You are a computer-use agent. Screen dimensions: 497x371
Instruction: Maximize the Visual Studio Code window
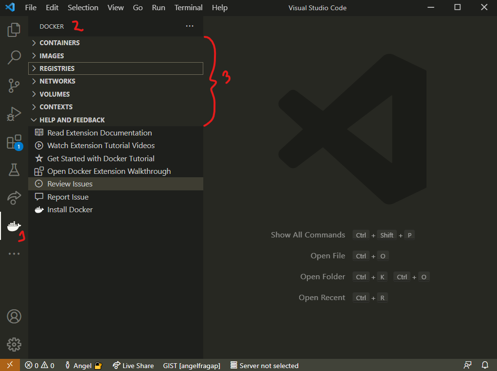tap(458, 7)
